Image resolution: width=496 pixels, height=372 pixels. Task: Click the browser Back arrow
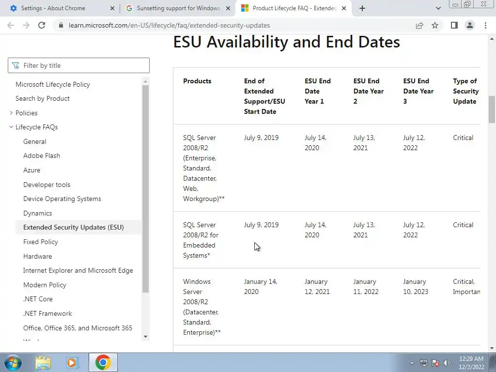click(11, 25)
